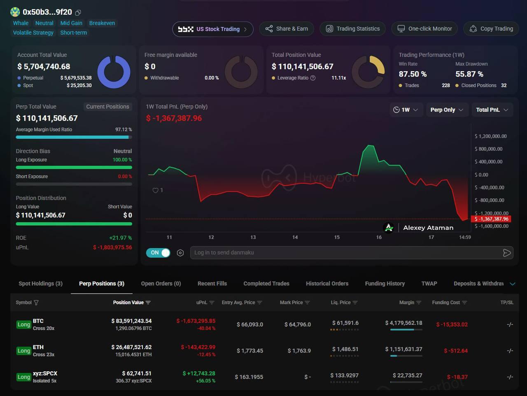The height and width of the screenshot is (396, 527).
Task: Click the danmaku message input field
Action: point(346,253)
